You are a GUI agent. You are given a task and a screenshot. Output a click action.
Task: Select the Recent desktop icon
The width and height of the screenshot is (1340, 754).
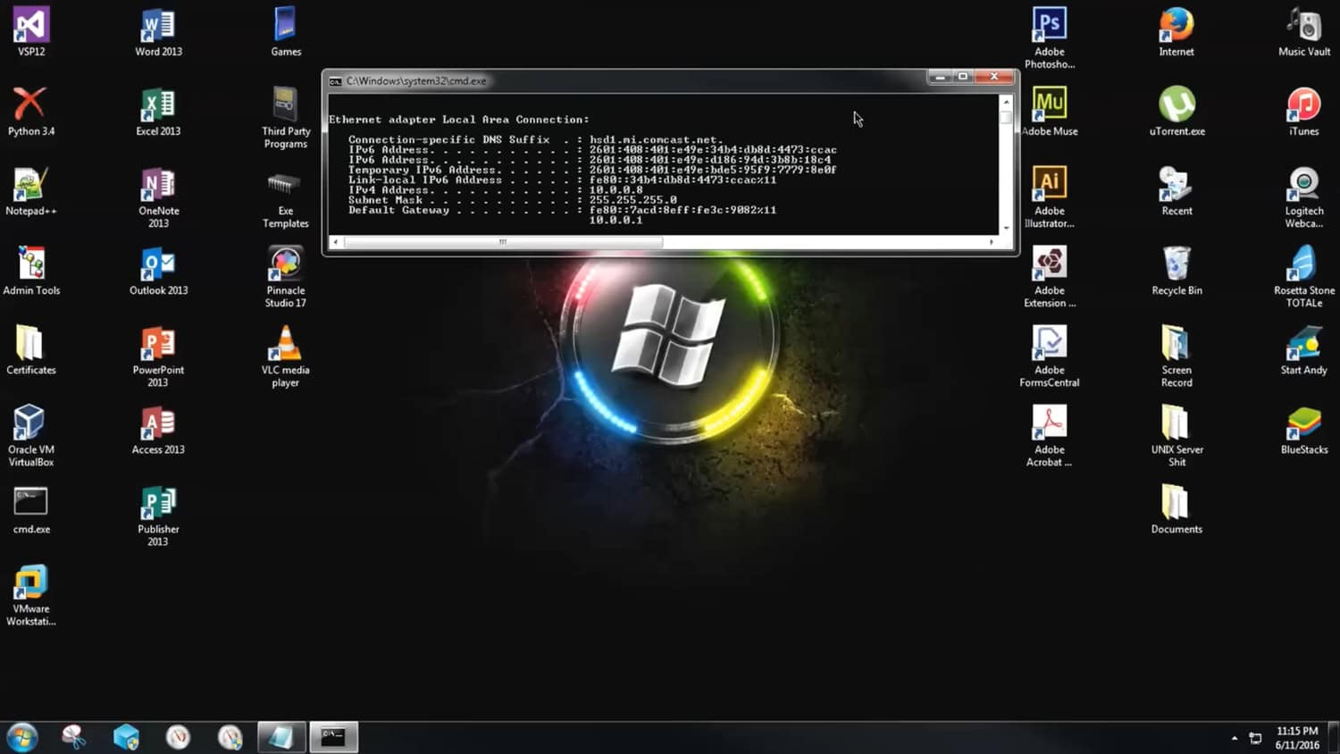(1177, 191)
